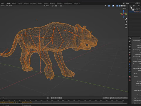Open the Tool properties tab
The height and width of the screenshot is (106, 141).
click(x=130, y=41)
